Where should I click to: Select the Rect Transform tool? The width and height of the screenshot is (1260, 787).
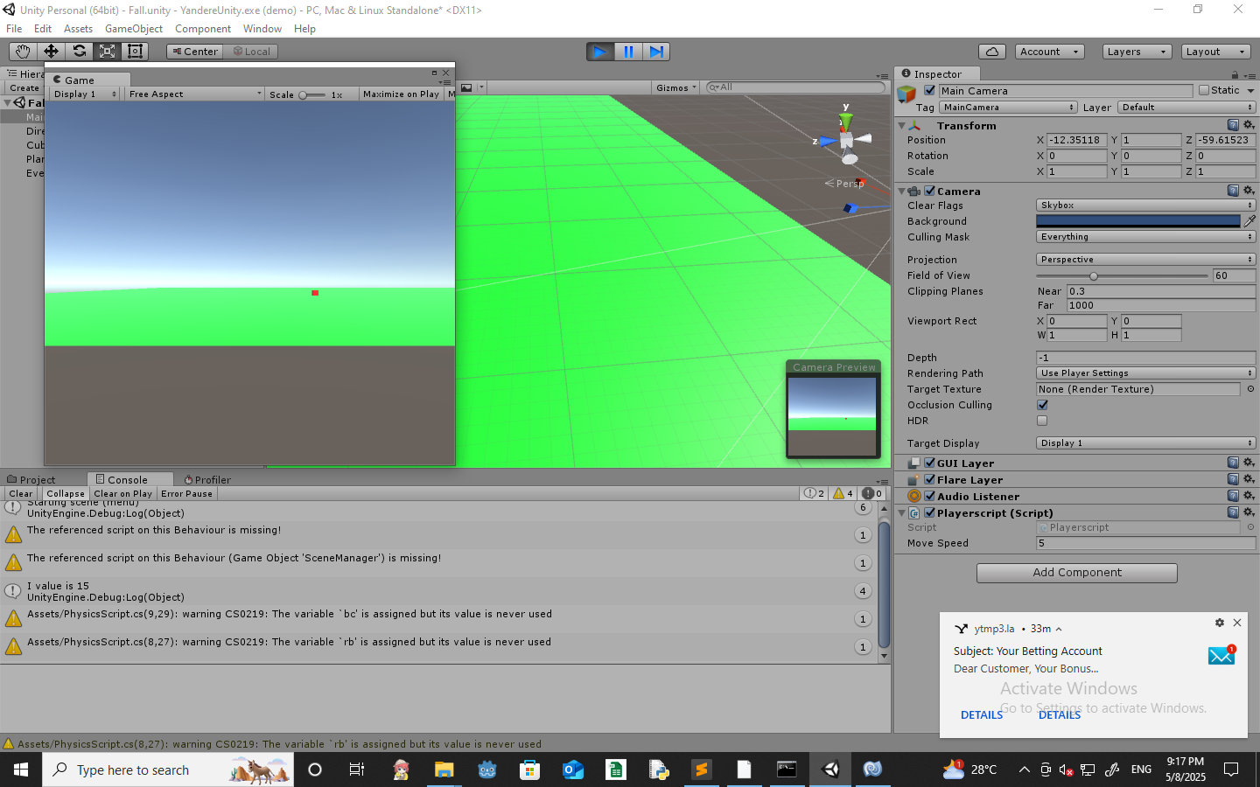pyautogui.click(x=135, y=52)
